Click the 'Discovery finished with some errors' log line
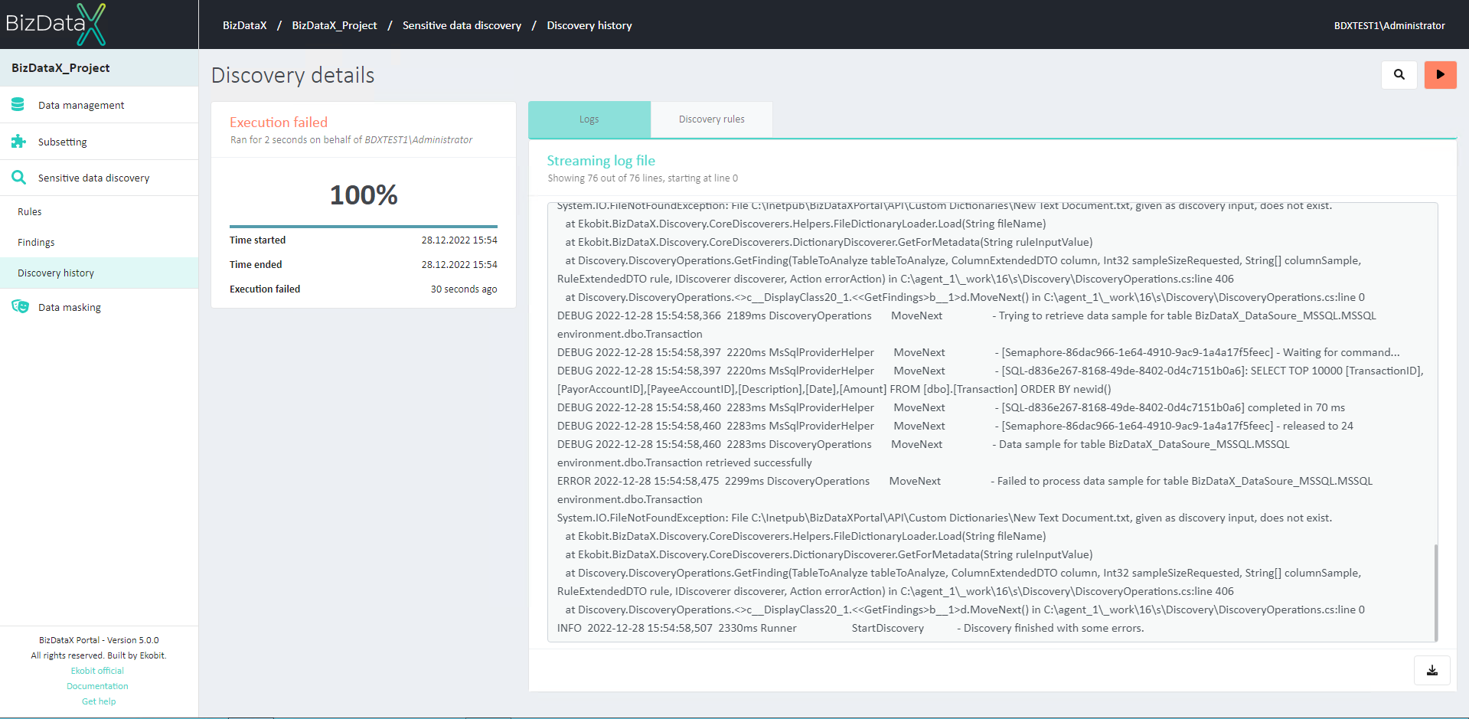The image size is (1469, 719). 850,628
